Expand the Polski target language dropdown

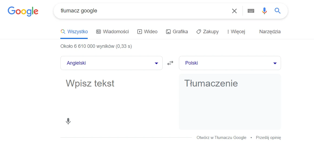(x=230, y=63)
